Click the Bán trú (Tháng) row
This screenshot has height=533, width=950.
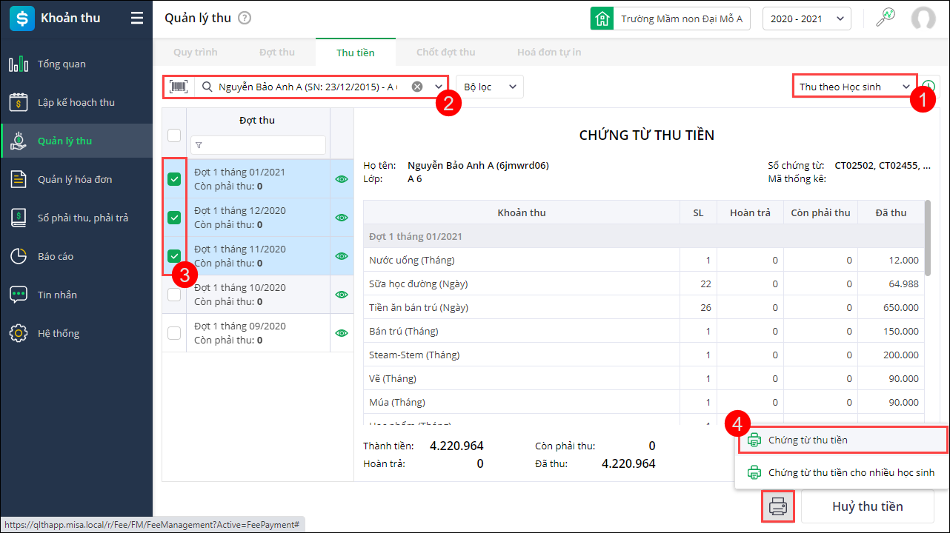click(644, 331)
